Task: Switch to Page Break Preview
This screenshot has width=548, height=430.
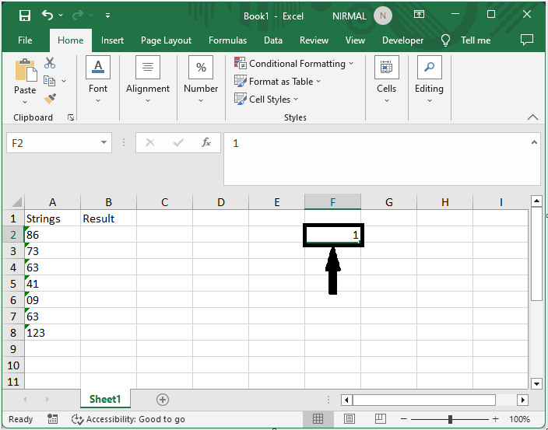Action: coord(380,418)
